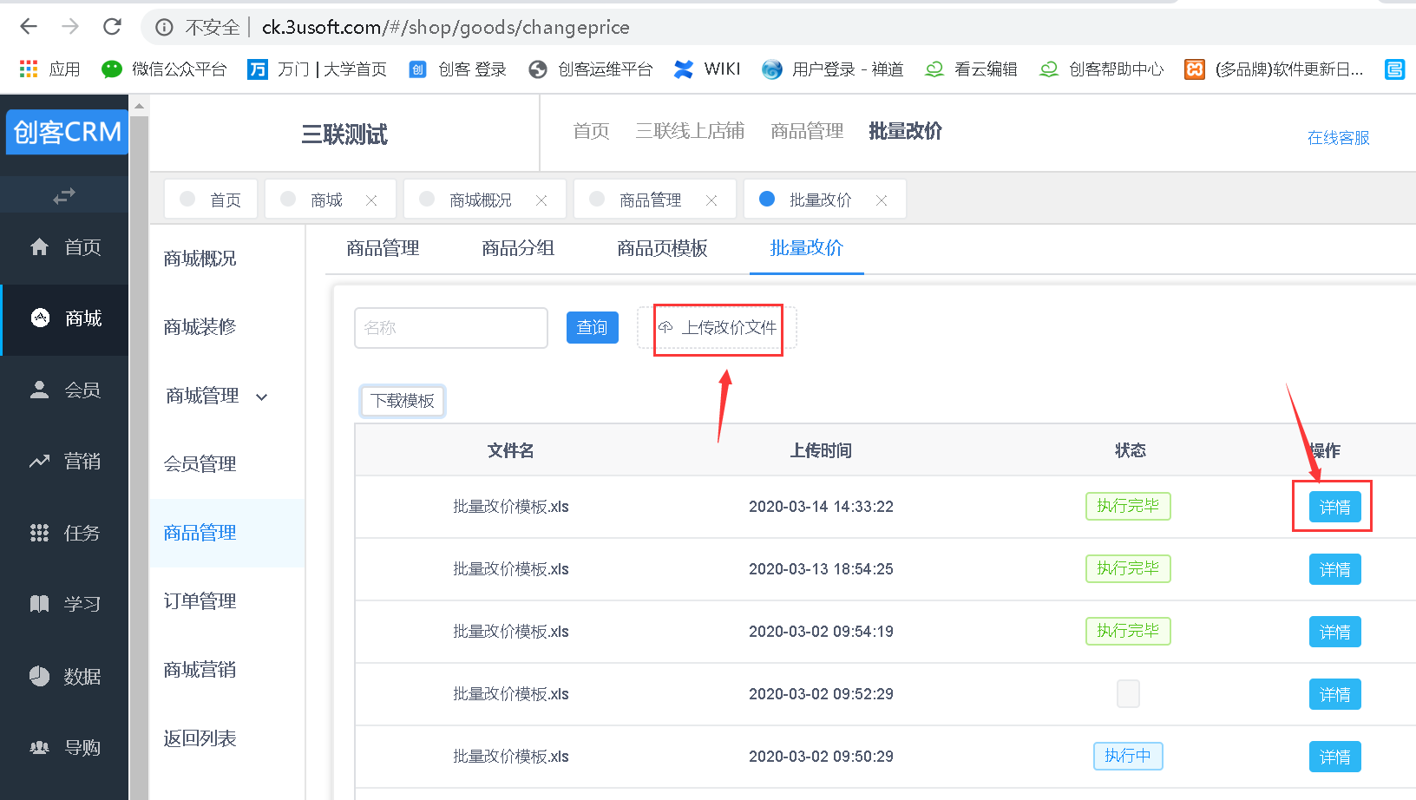1416x800 pixels.
Task: Open 导购 in the dark sidebar
Action: (64, 747)
